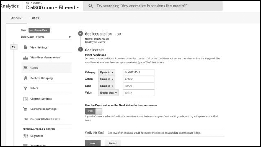The image size is (261, 147).
Task: Click the Goals flag icon
Action: [x=25, y=68]
